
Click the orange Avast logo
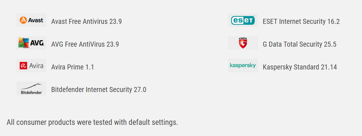point(31,20)
